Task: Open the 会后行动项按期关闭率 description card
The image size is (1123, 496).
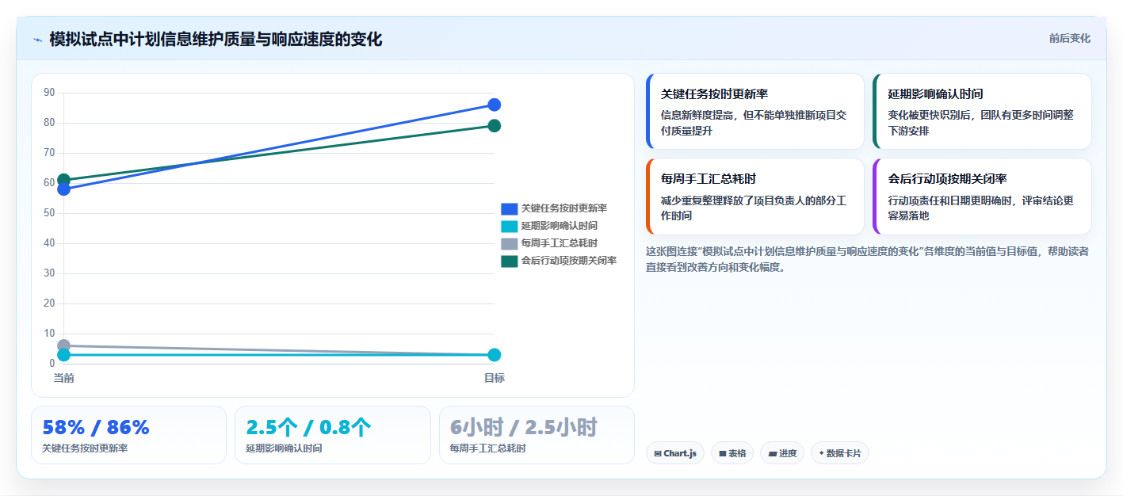Action: point(982,196)
